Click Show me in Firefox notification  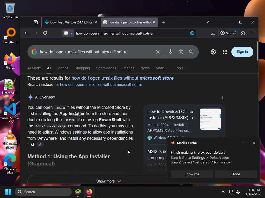(192, 174)
